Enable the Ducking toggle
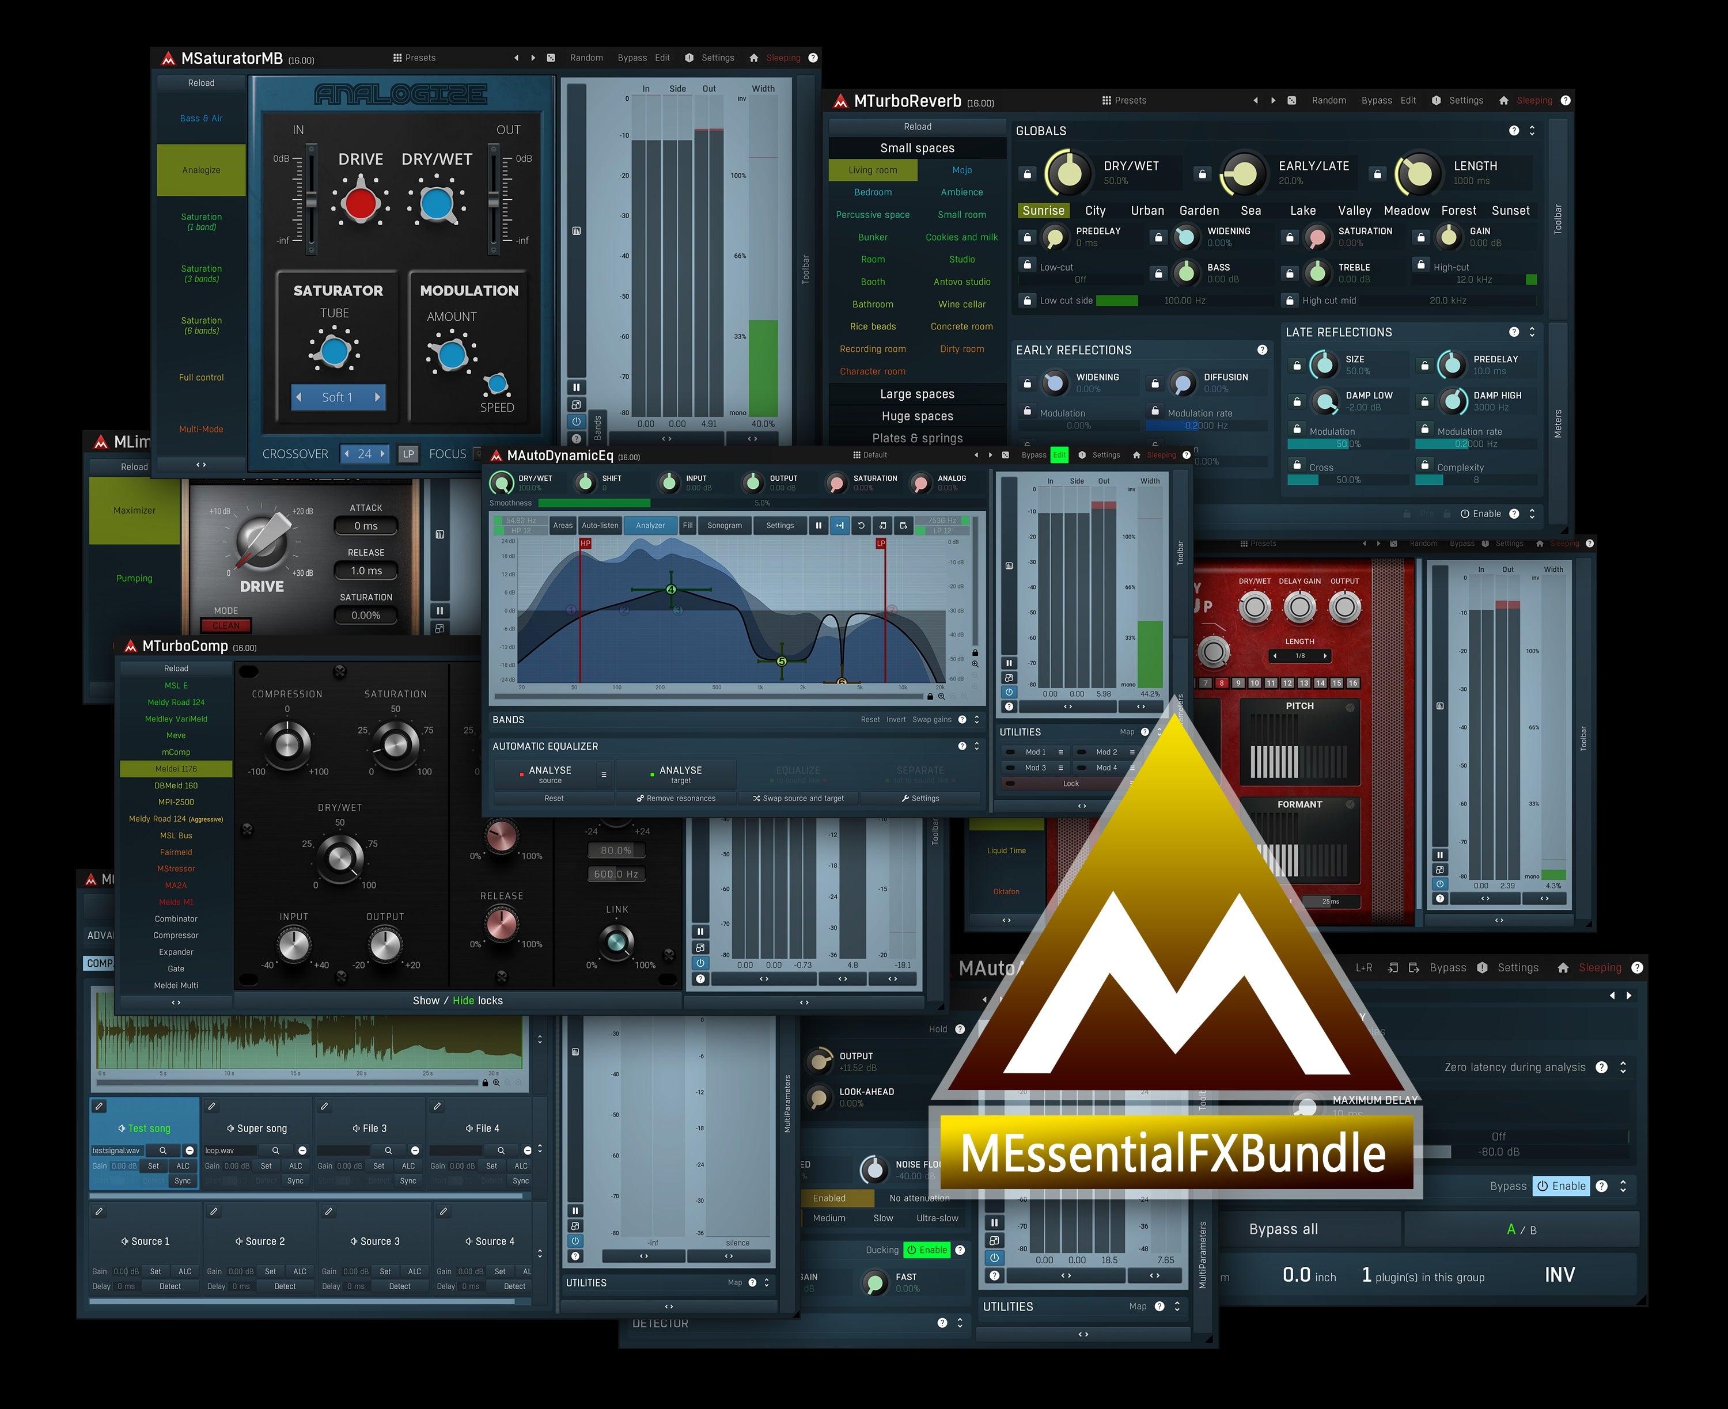The image size is (1728, 1409). click(x=928, y=1250)
